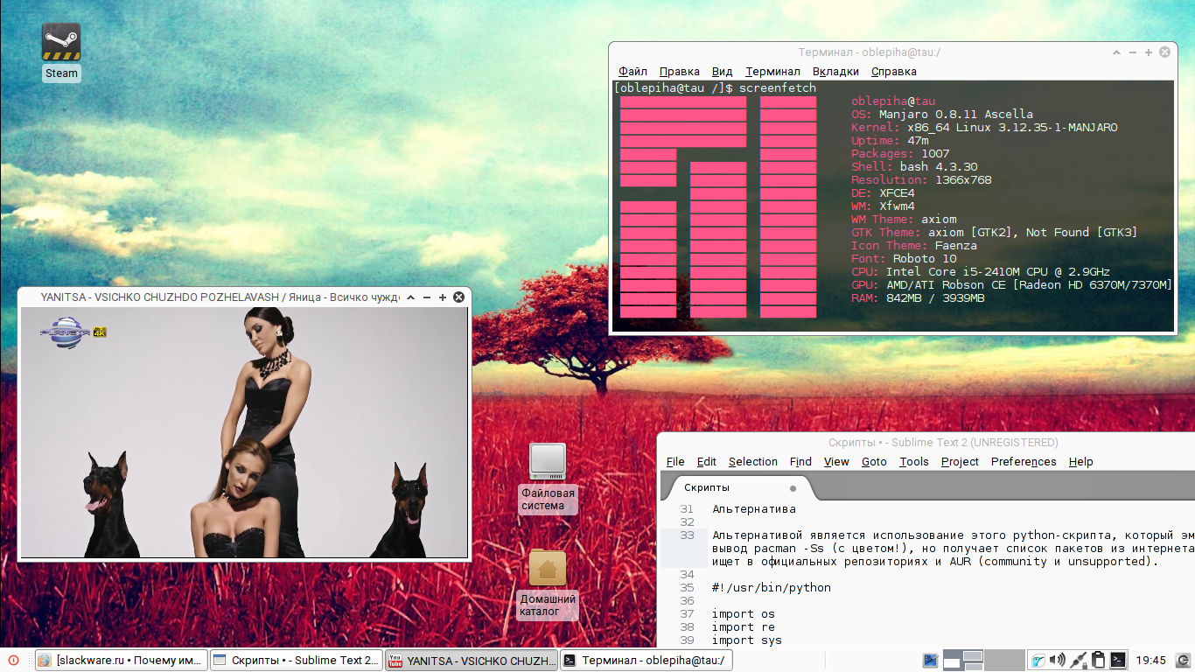Open Файл menu in Terminal
Screen dimensions: 1195x672
(632, 72)
